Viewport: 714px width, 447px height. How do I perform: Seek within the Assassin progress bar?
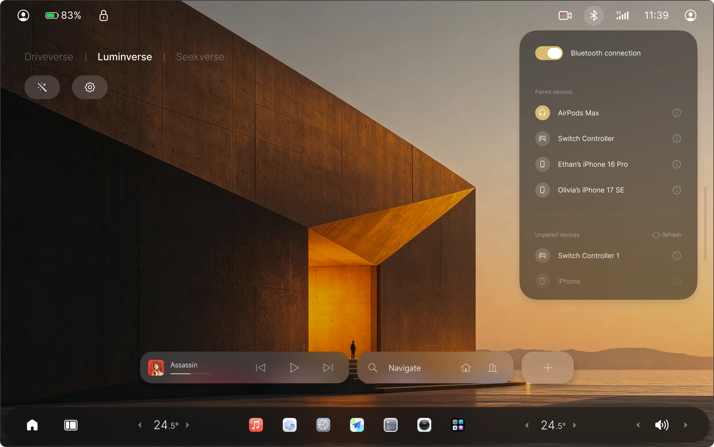190,374
